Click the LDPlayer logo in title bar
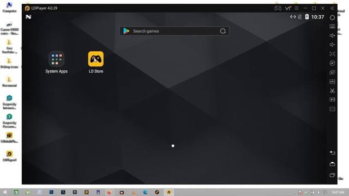This screenshot has width=349, height=196. click(27, 8)
